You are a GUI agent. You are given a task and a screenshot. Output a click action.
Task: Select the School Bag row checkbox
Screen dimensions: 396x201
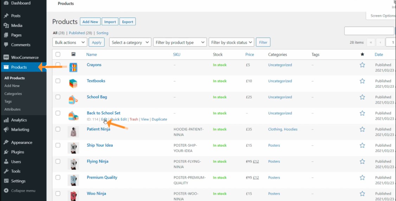[58, 97]
